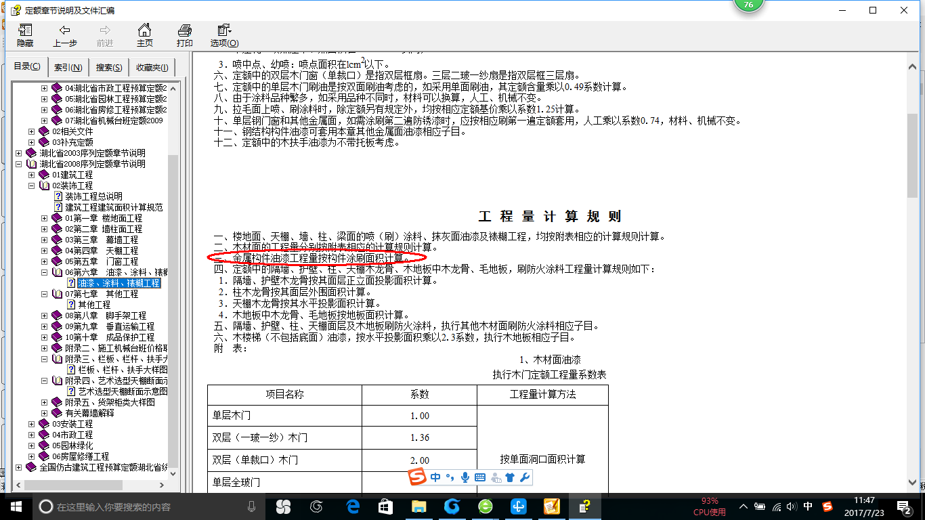Image resolution: width=925 pixels, height=520 pixels.
Task: Open the selected 油漆、涂料、裱糊工程 topic
Action: pos(119,283)
